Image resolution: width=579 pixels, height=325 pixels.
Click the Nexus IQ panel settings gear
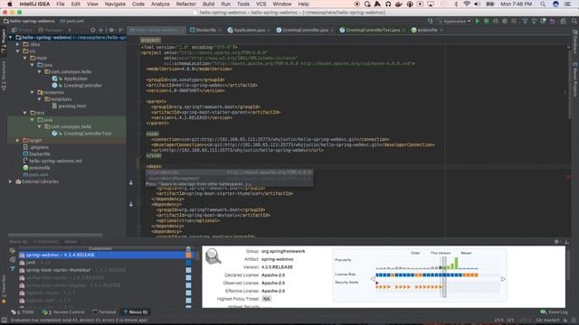tap(556, 242)
